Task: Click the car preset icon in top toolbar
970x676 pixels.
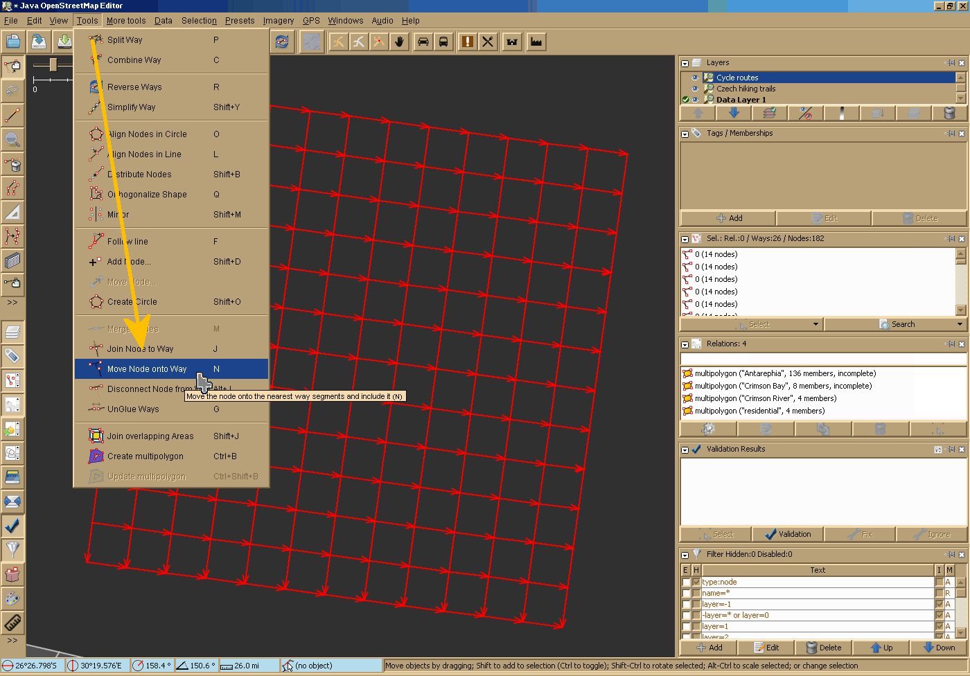Action: pyautogui.click(x=423, y=42)
